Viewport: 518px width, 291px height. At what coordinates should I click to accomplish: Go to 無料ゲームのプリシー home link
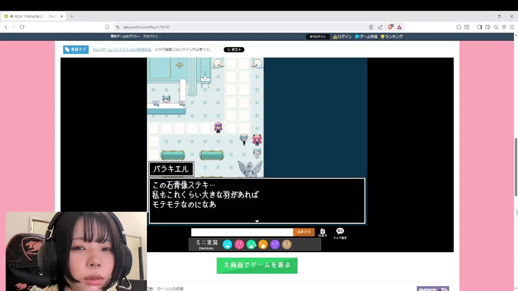click(x=125, y=36)
